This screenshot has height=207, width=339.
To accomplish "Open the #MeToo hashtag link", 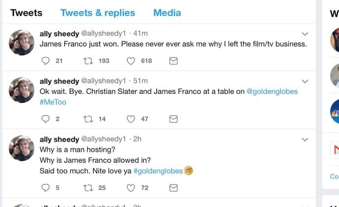I will (53, 102).
